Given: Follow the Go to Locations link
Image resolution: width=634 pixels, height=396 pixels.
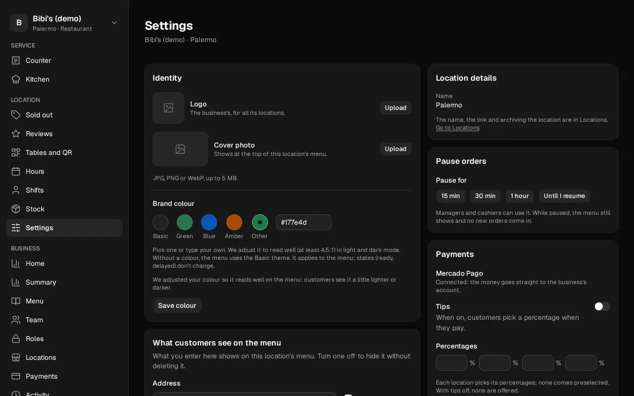Looking at the screenshot, I should tap(458, 128).
